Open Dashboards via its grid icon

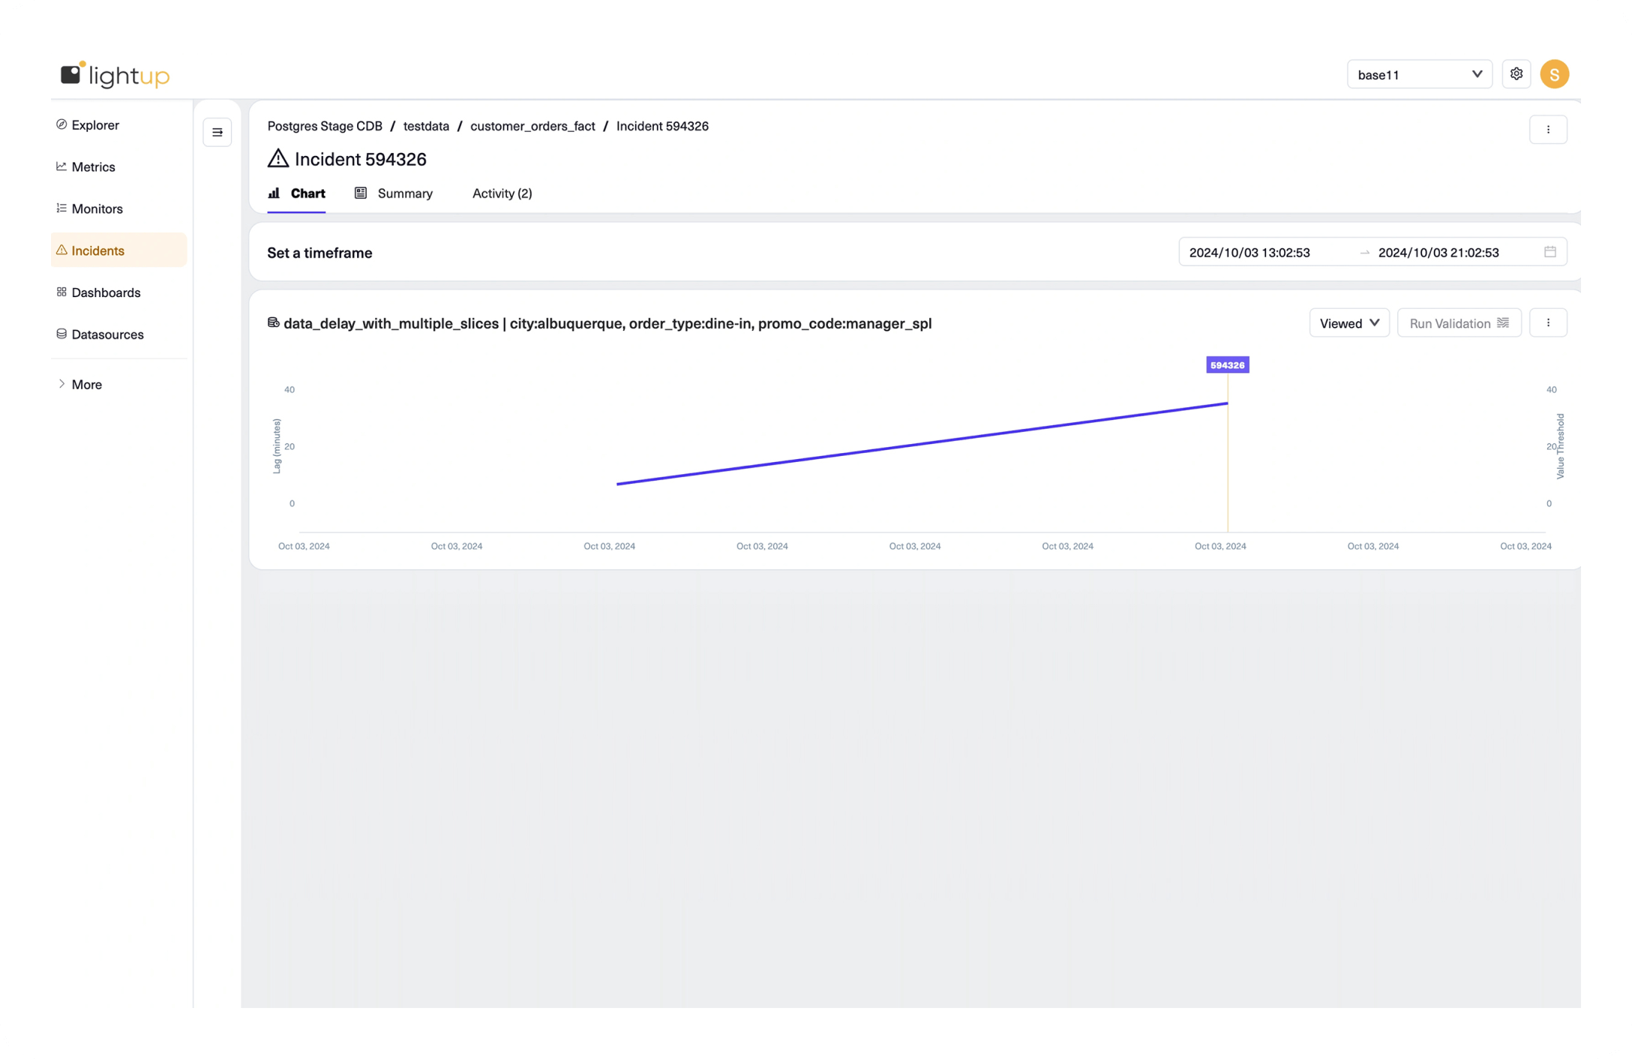coord(62,292)
